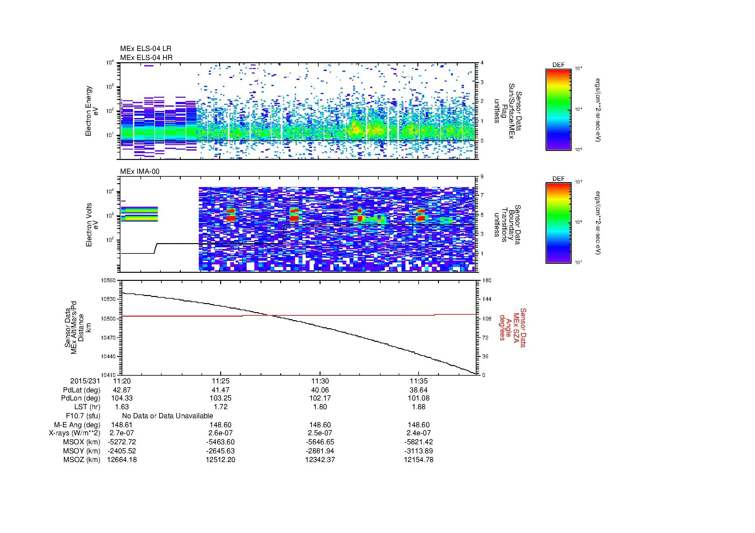The height and width of the screenshot is (533, 755).
Task: Click the M-E Ang value 148.61
Action: coord(122,425)
